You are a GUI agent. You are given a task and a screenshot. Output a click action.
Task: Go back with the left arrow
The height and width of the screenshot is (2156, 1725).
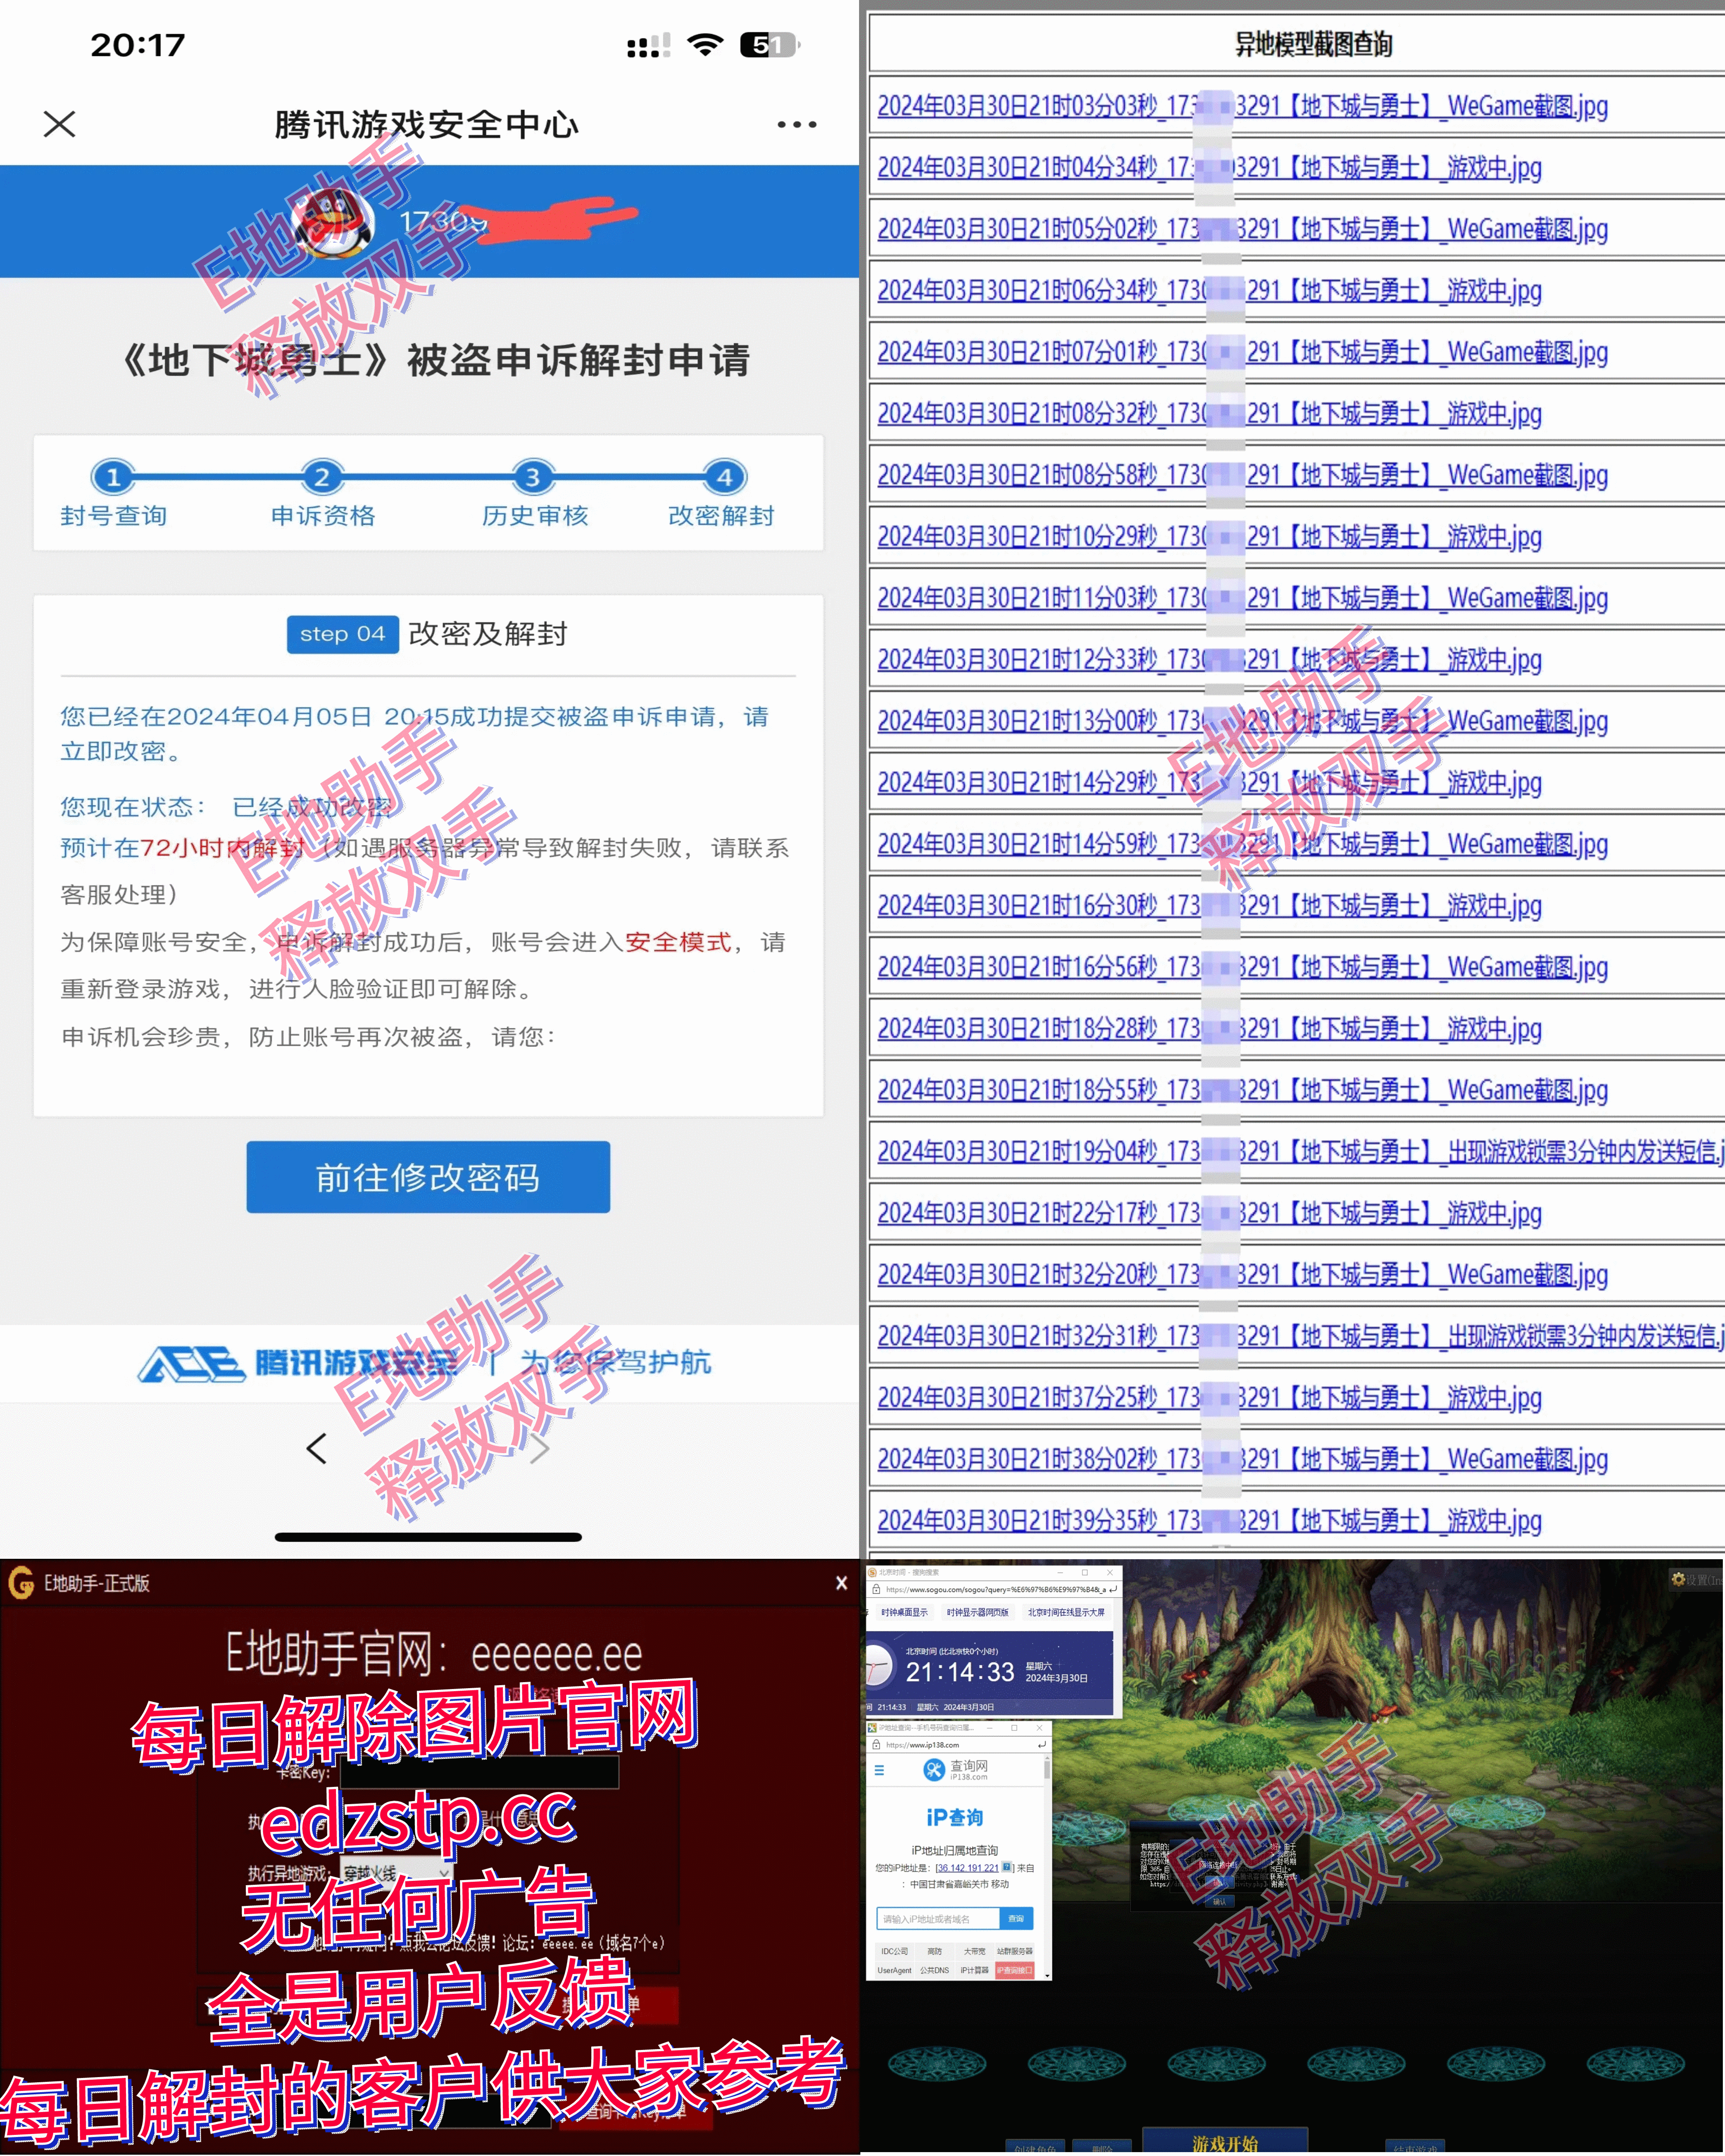point(317,1448)
